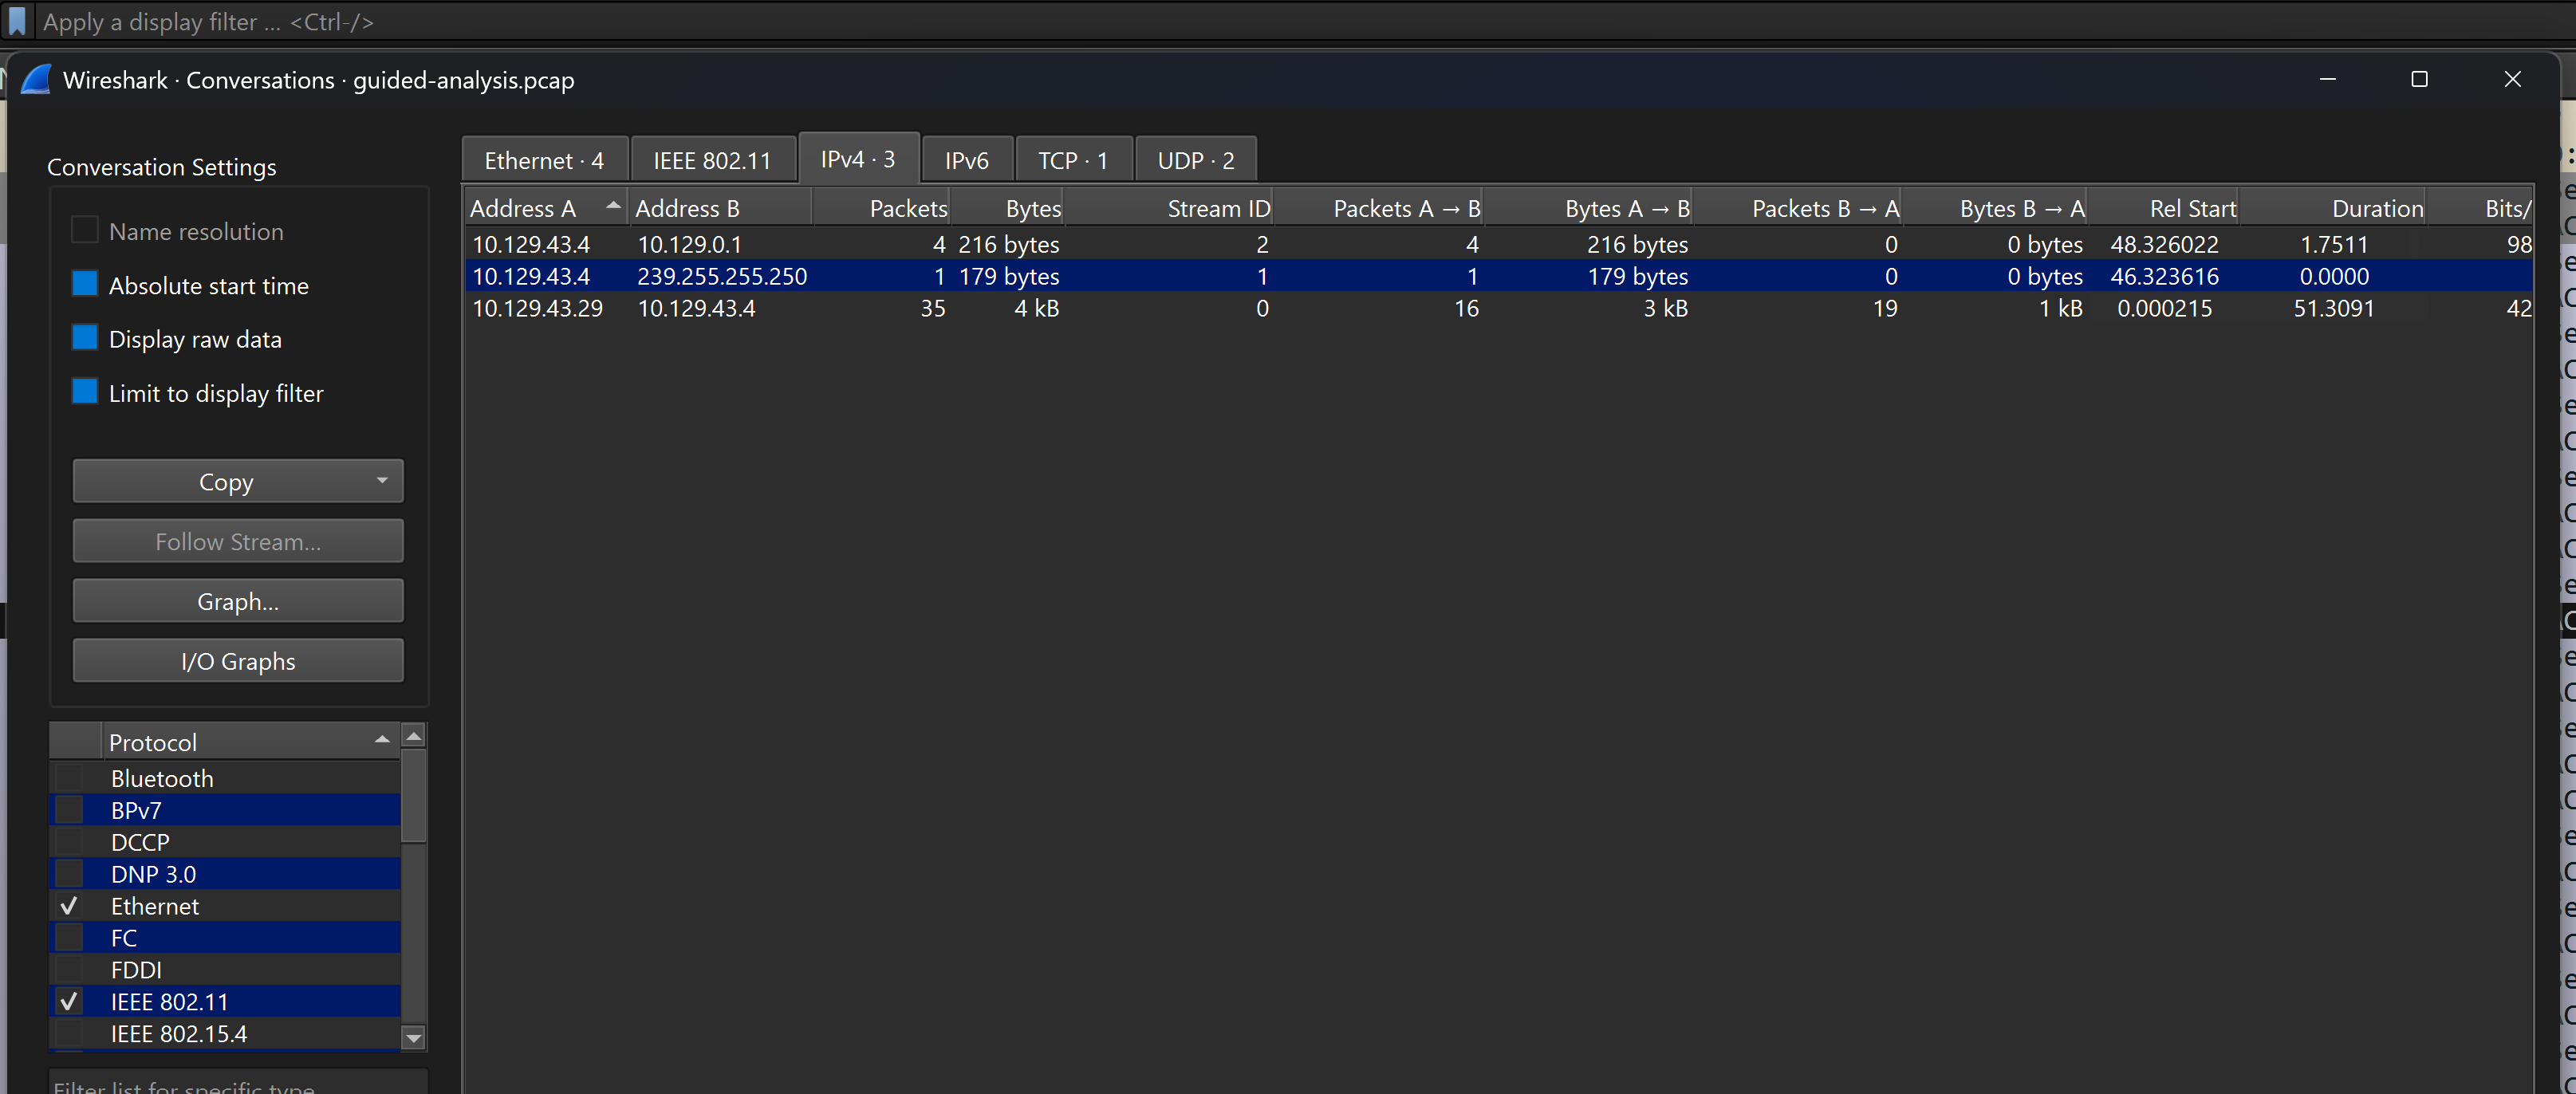Check the DCCP protocol checkbox
Viewport: 2576px width, 1094px height.
(69, 842)
